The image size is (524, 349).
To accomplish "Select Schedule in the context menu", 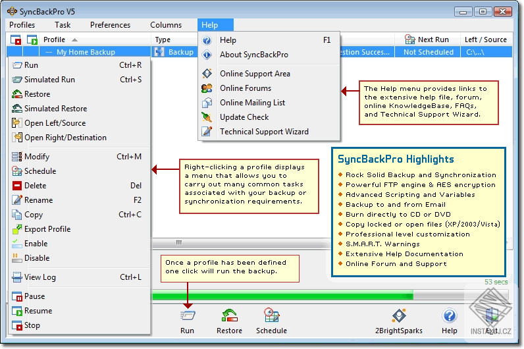I will point(79,171).
